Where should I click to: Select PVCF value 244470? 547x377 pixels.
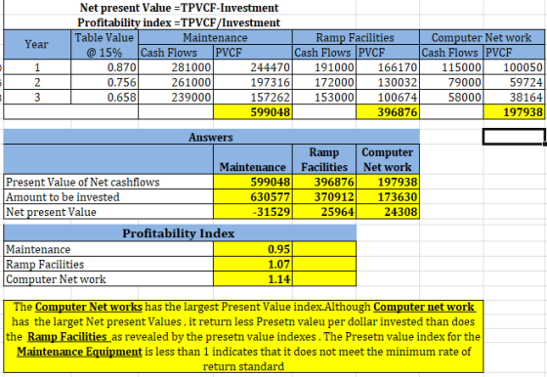coord(253,67)
